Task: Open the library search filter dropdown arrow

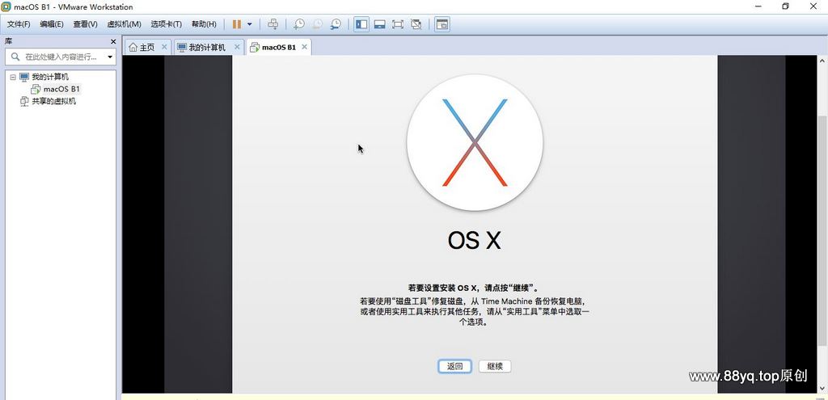Action: (110, 57)
